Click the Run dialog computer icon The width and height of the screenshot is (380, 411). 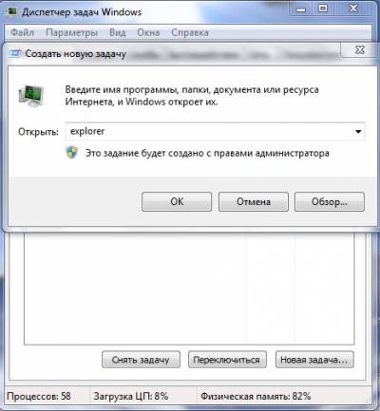pyautogui.click(x=31, y=96)
